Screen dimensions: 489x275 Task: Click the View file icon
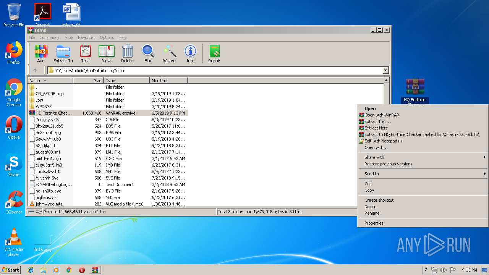click(106, 54)
